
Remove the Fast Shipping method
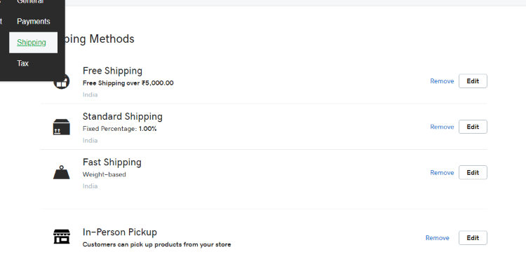[x=442, y=172]
